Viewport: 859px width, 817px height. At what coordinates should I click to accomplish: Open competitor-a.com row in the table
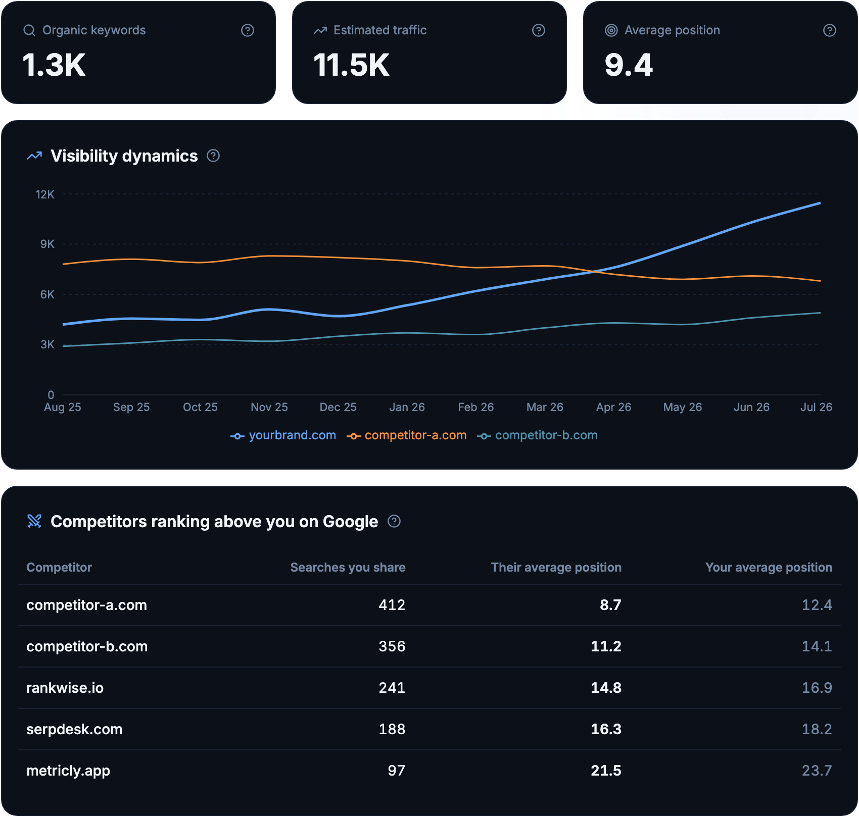[x=429, y=605]
